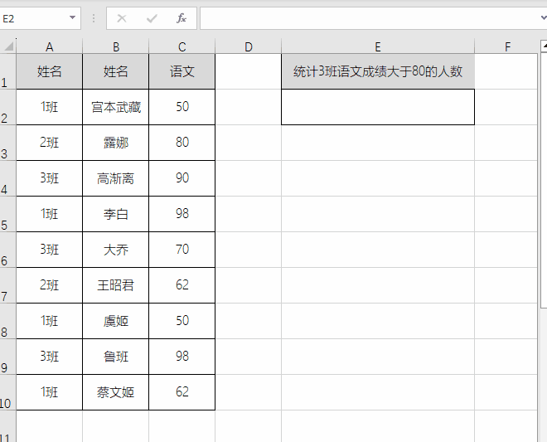The image size is (547, 442).
Task: Select row 1 header
Action: (7, 71)
